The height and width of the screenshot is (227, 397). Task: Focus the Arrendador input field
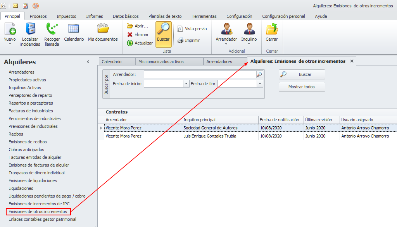tap(200, 74)
